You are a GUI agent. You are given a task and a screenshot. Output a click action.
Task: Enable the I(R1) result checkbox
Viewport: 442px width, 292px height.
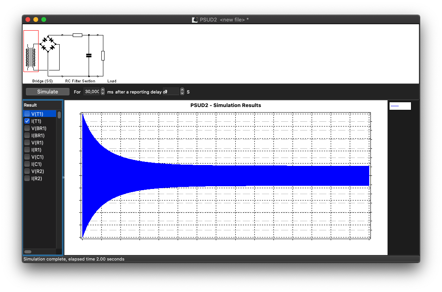[27, 150]
